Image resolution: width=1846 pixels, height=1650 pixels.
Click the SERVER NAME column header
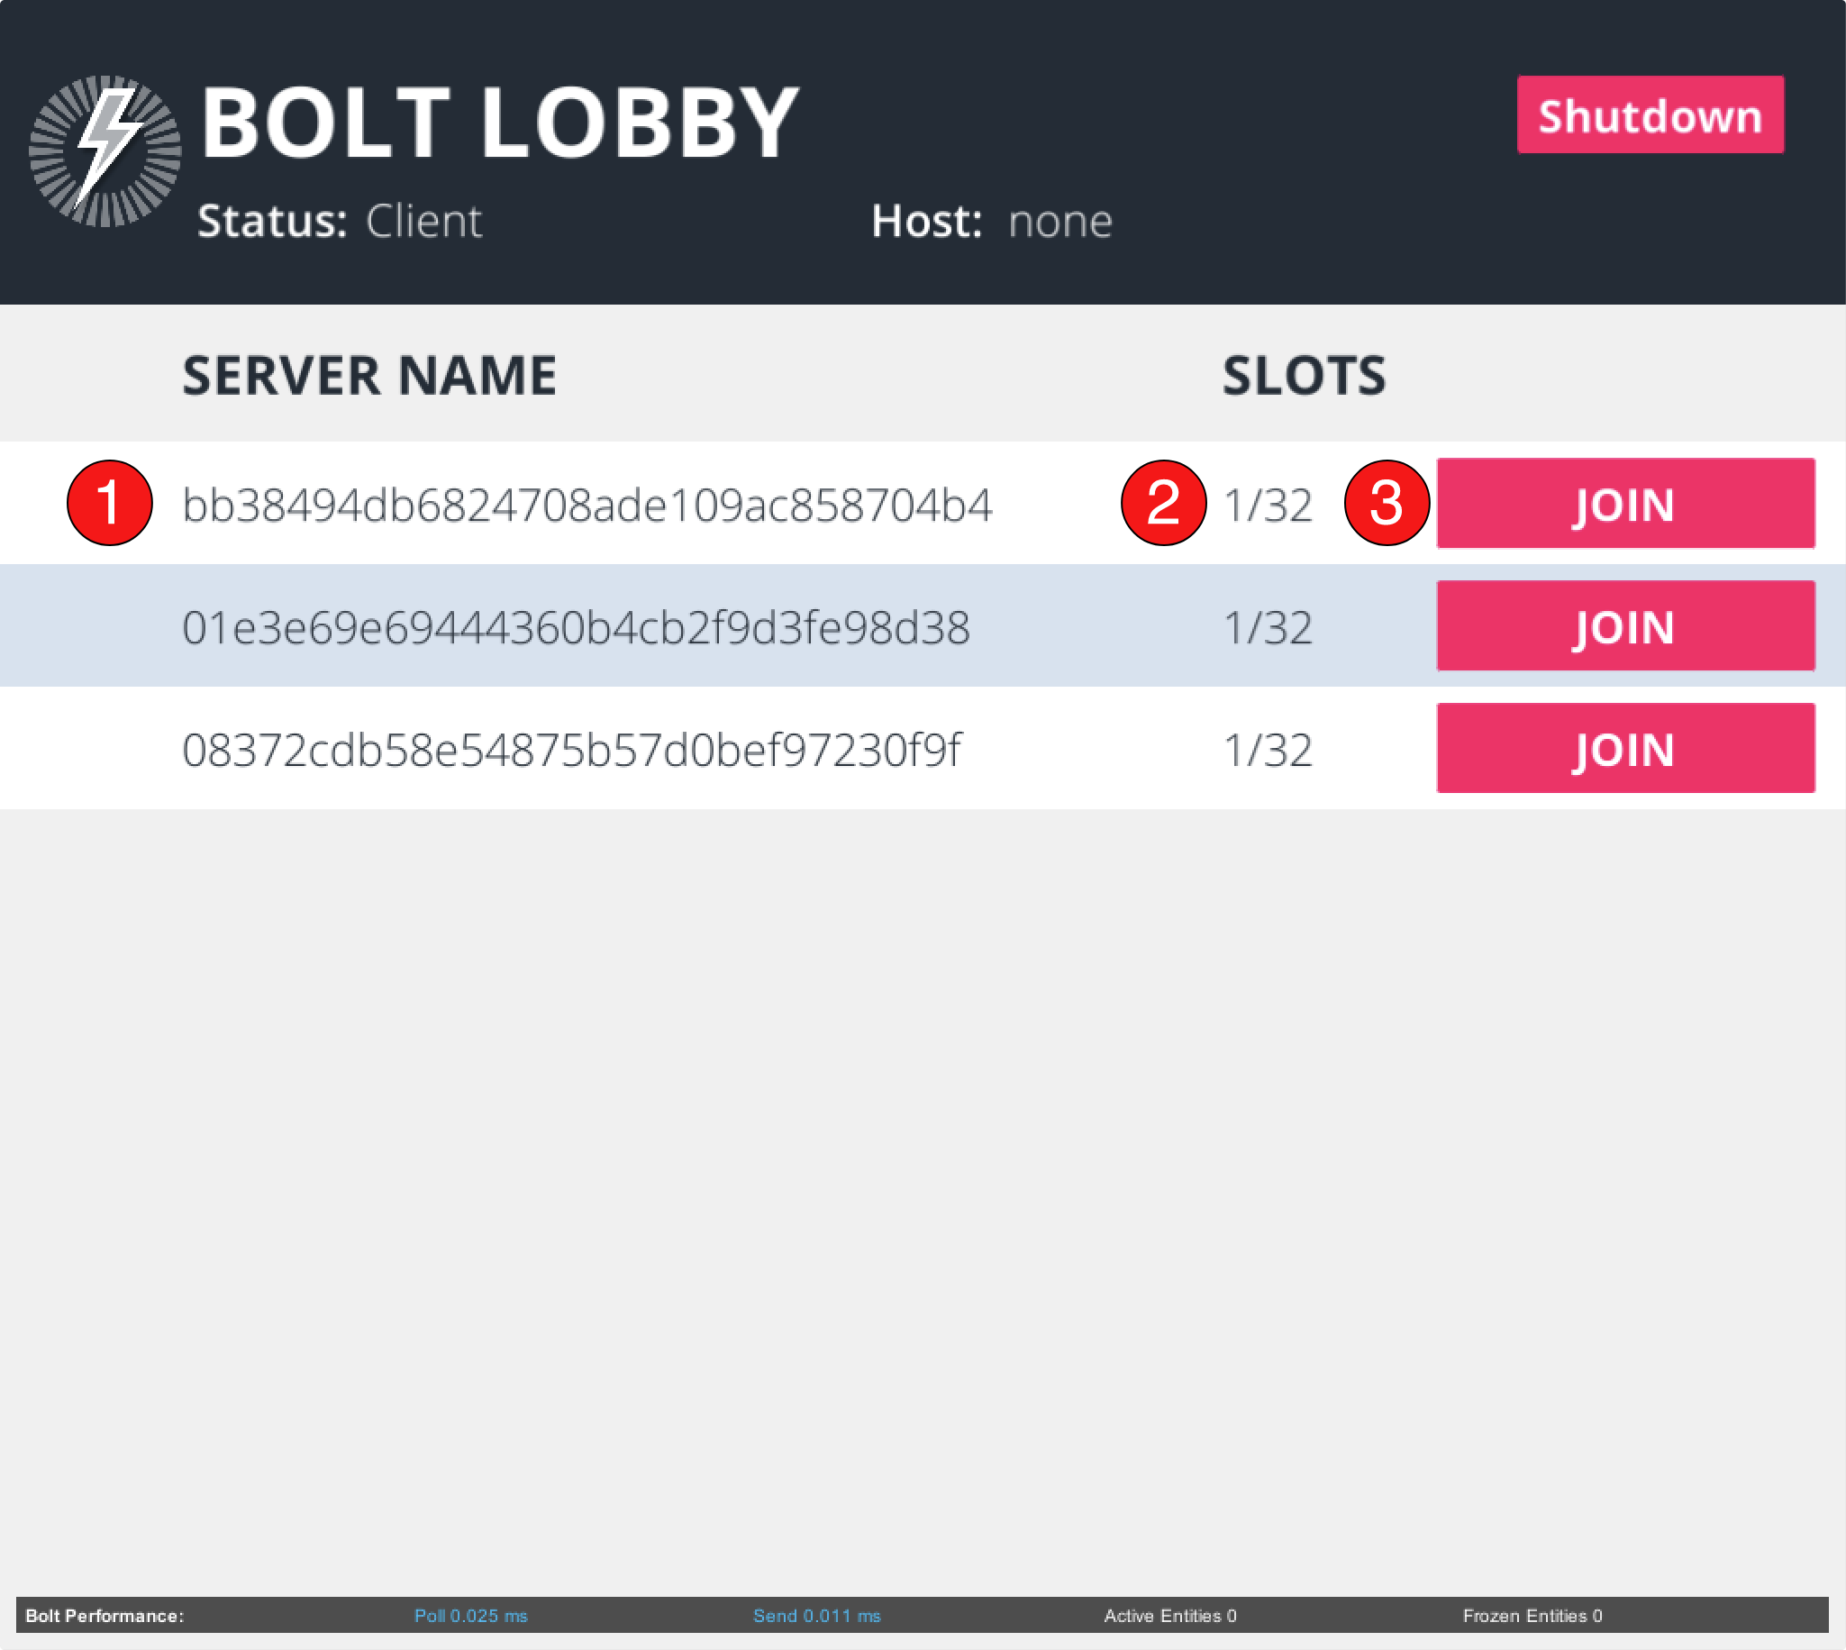(369, 376)
